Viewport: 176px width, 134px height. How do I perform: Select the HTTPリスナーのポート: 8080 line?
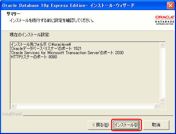[34, 57]
